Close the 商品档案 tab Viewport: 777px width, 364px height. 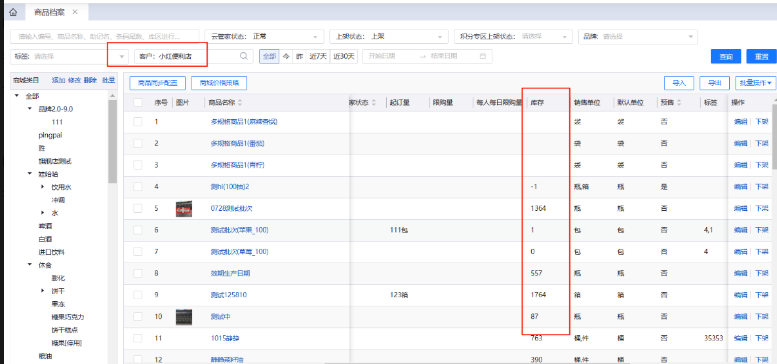pos(75,12)
